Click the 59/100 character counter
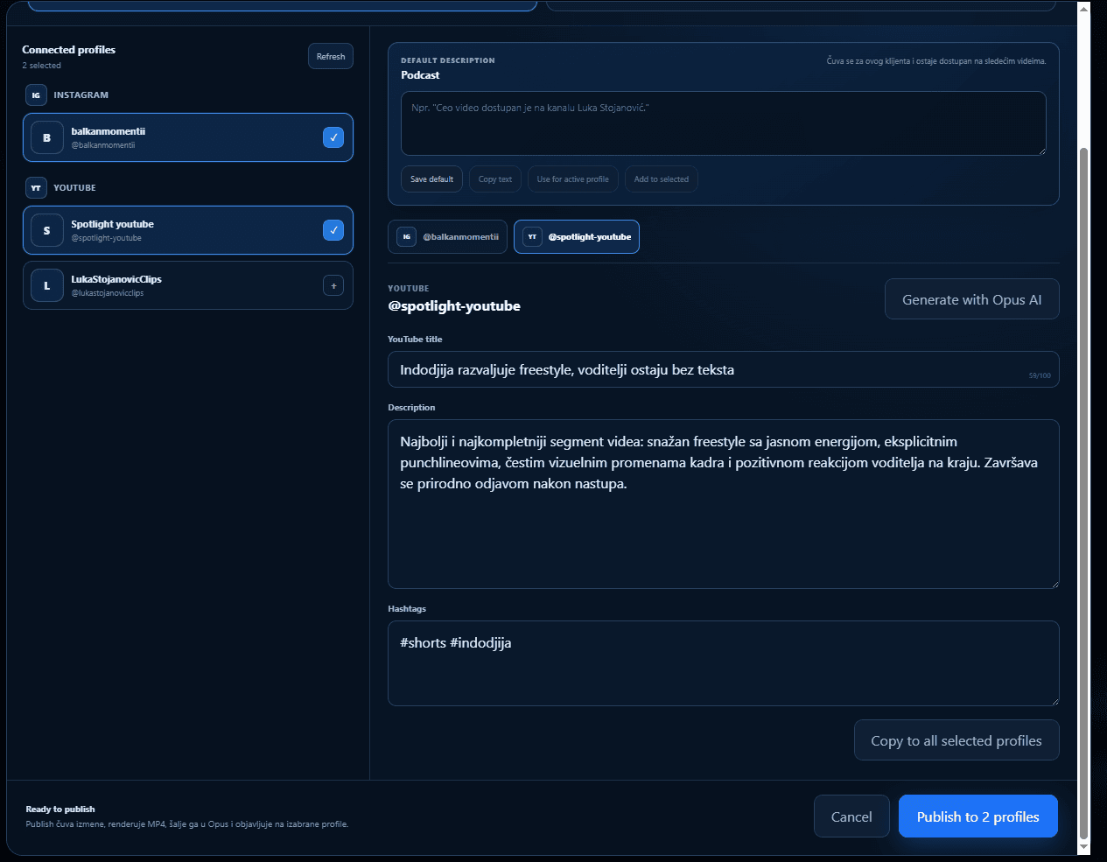The image size is (1107, 862). [x=1040, y=375]
